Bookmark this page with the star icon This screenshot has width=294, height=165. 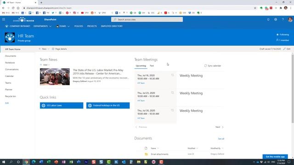tap(255, 8)
